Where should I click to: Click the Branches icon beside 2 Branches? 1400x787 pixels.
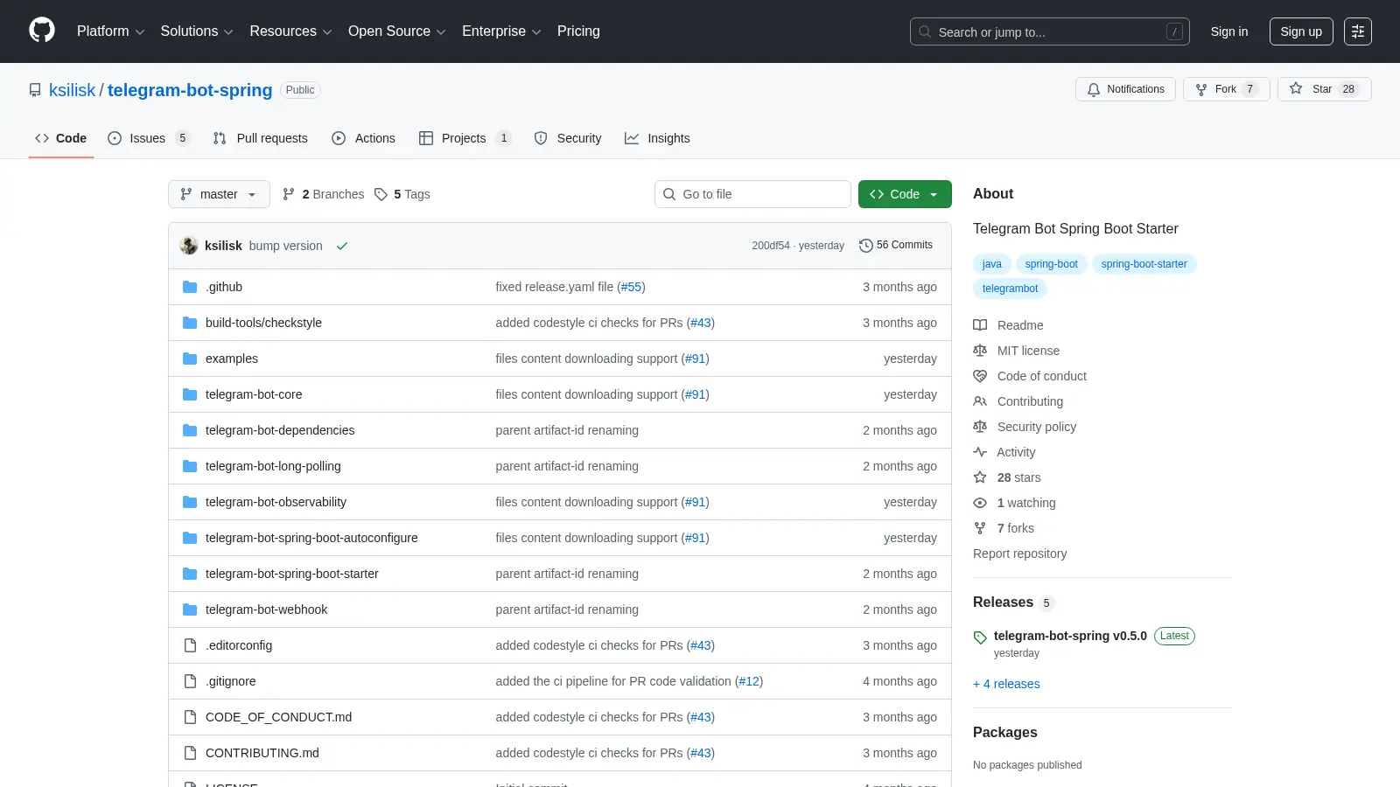pyautogui.click(x=289, y=194)
